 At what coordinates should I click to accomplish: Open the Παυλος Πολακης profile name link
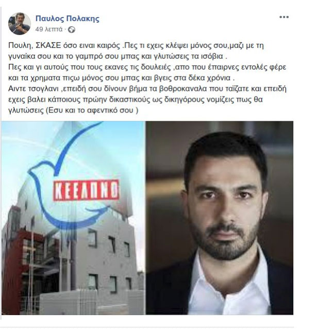(68, 19)
